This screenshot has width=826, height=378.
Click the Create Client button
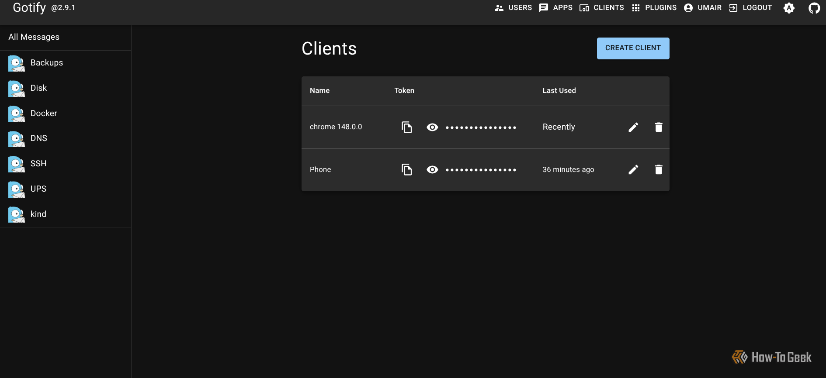[633, 48]
